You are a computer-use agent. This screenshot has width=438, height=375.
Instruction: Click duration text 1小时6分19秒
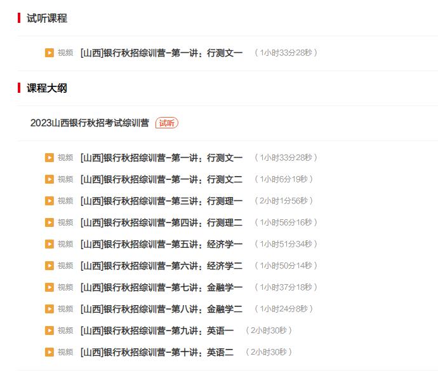[284, 179]
